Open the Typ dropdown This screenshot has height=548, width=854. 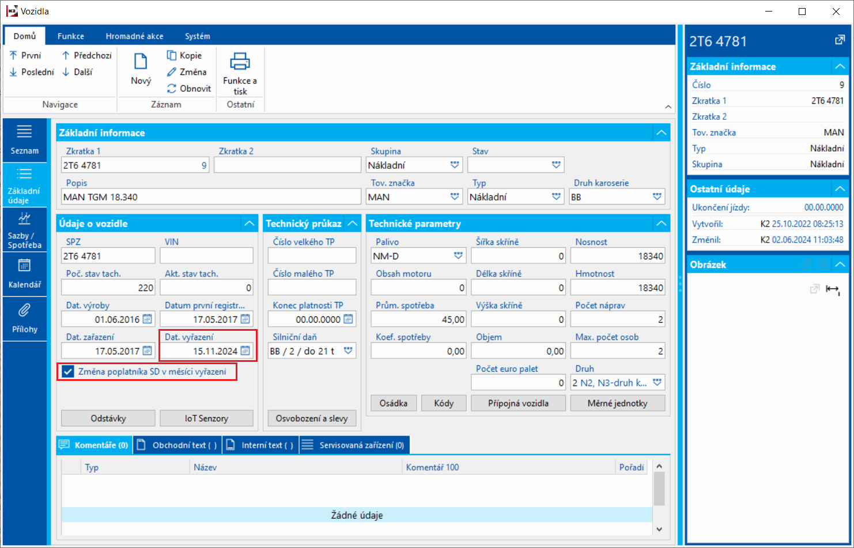click(556, 197)
